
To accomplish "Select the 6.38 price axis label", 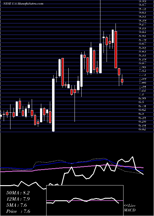I will pyautogui.click(x=142, y=118).
